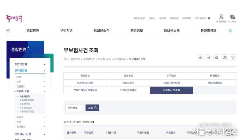Click the 동대문구 logo
The height and width of the screenshot is (140, 244).
[14, 19]
